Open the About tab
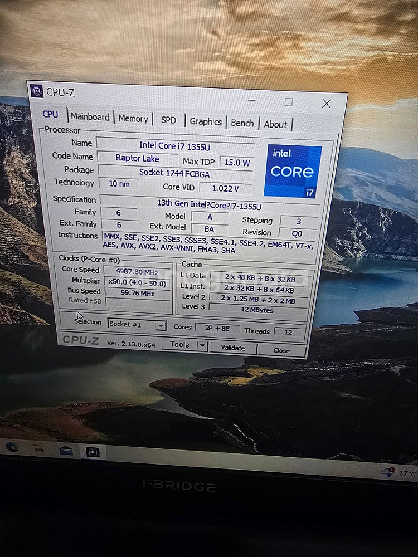 pos(275,124)
